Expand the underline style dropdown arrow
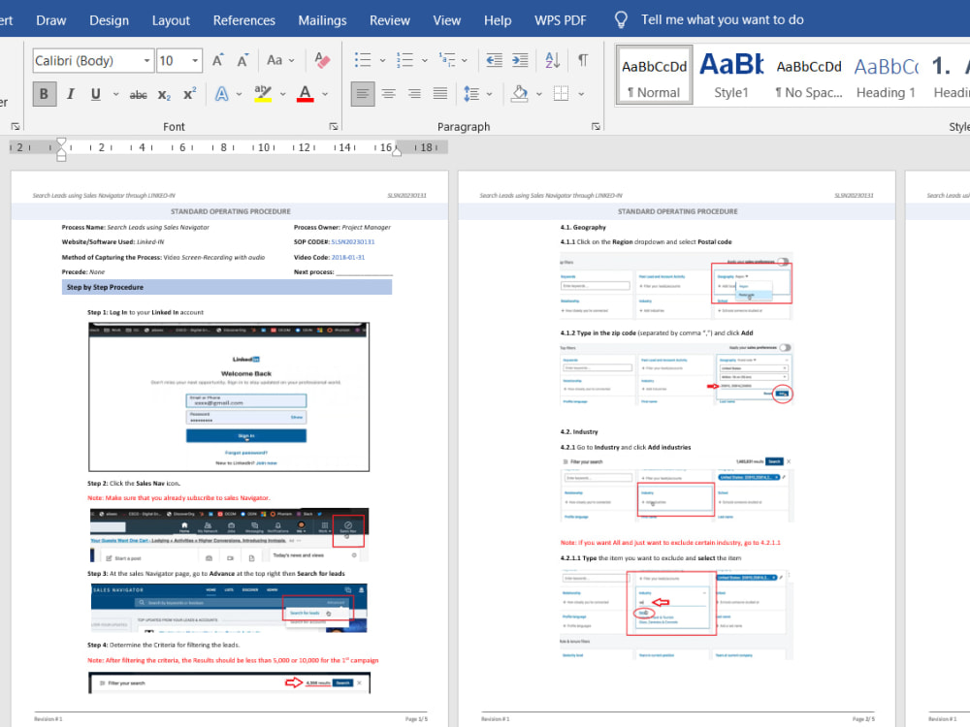The width and height of the screenshot is (970, 727). pos(115,94)
